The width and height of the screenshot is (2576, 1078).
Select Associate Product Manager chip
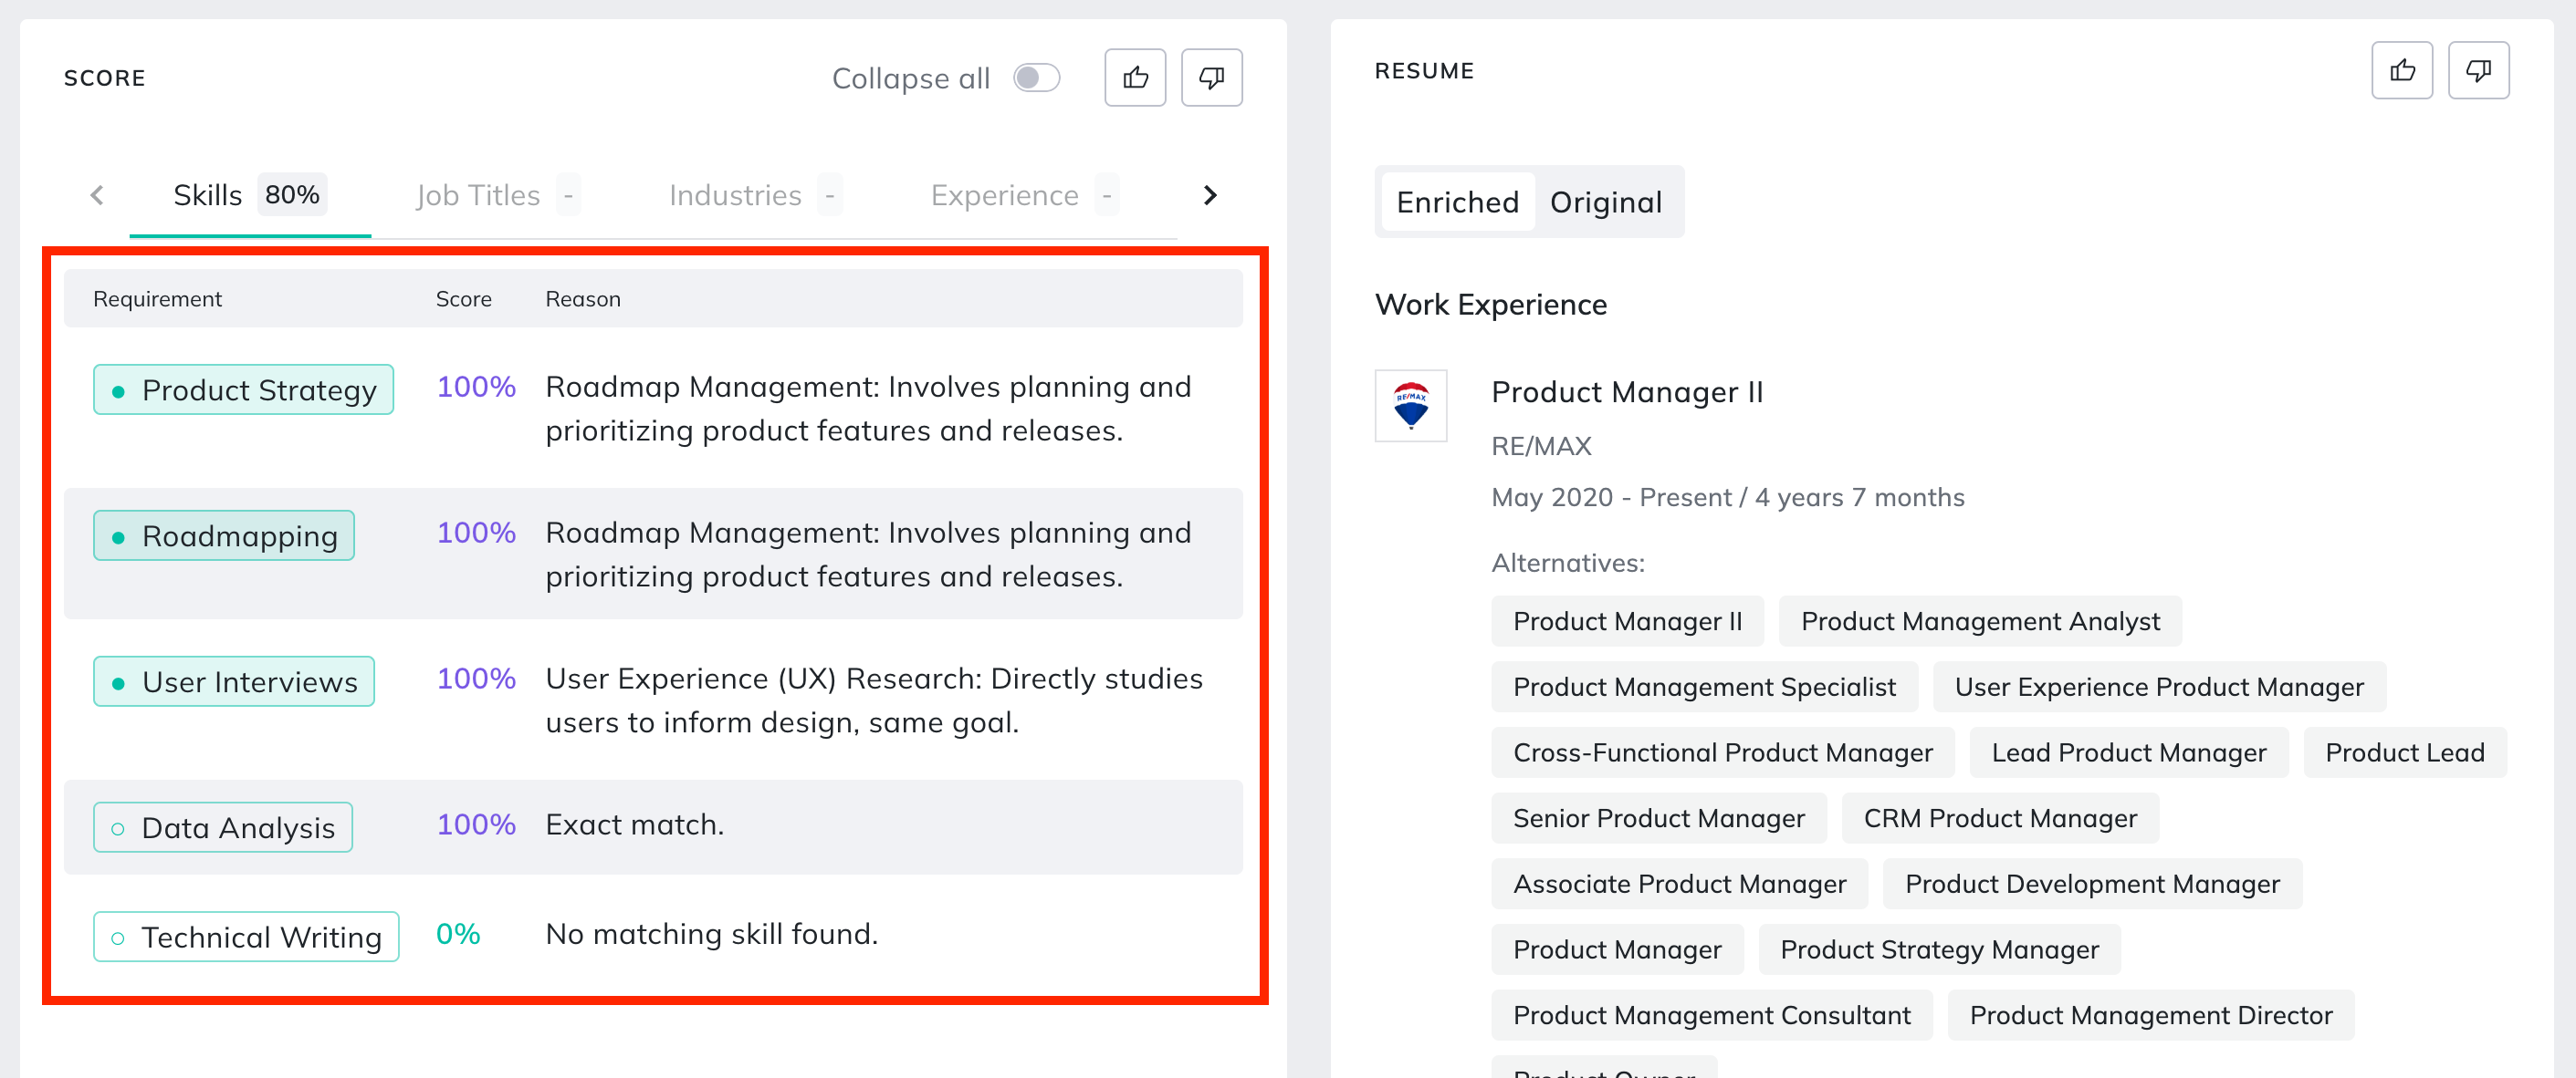(x=1679, y=883)
